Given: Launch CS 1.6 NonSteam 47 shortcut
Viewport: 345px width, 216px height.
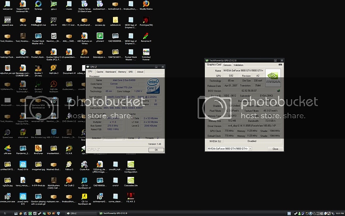Looking at the screenshot, I should [84, 183].
